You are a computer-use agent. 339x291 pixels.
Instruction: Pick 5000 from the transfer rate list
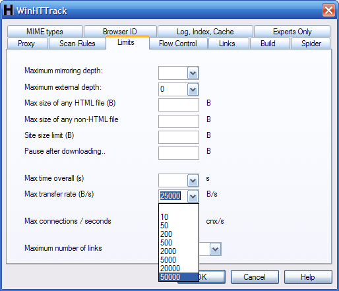[179, 260]
